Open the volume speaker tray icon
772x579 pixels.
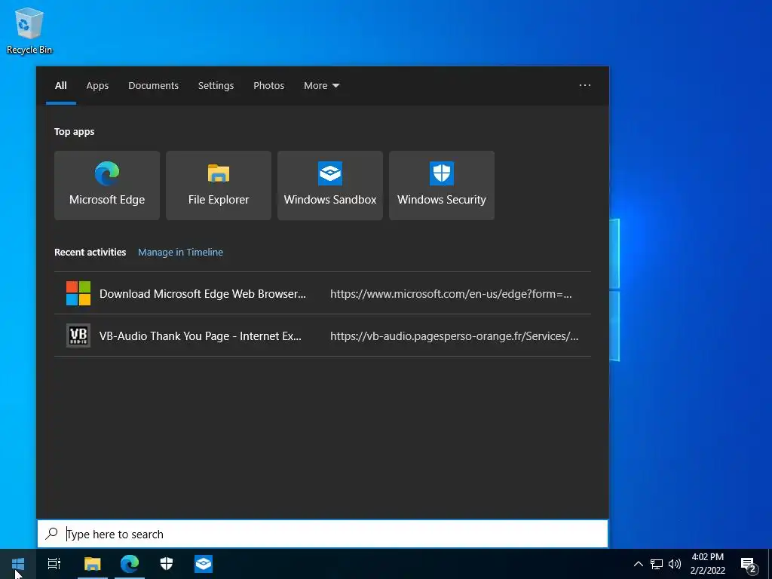point(675,564)
